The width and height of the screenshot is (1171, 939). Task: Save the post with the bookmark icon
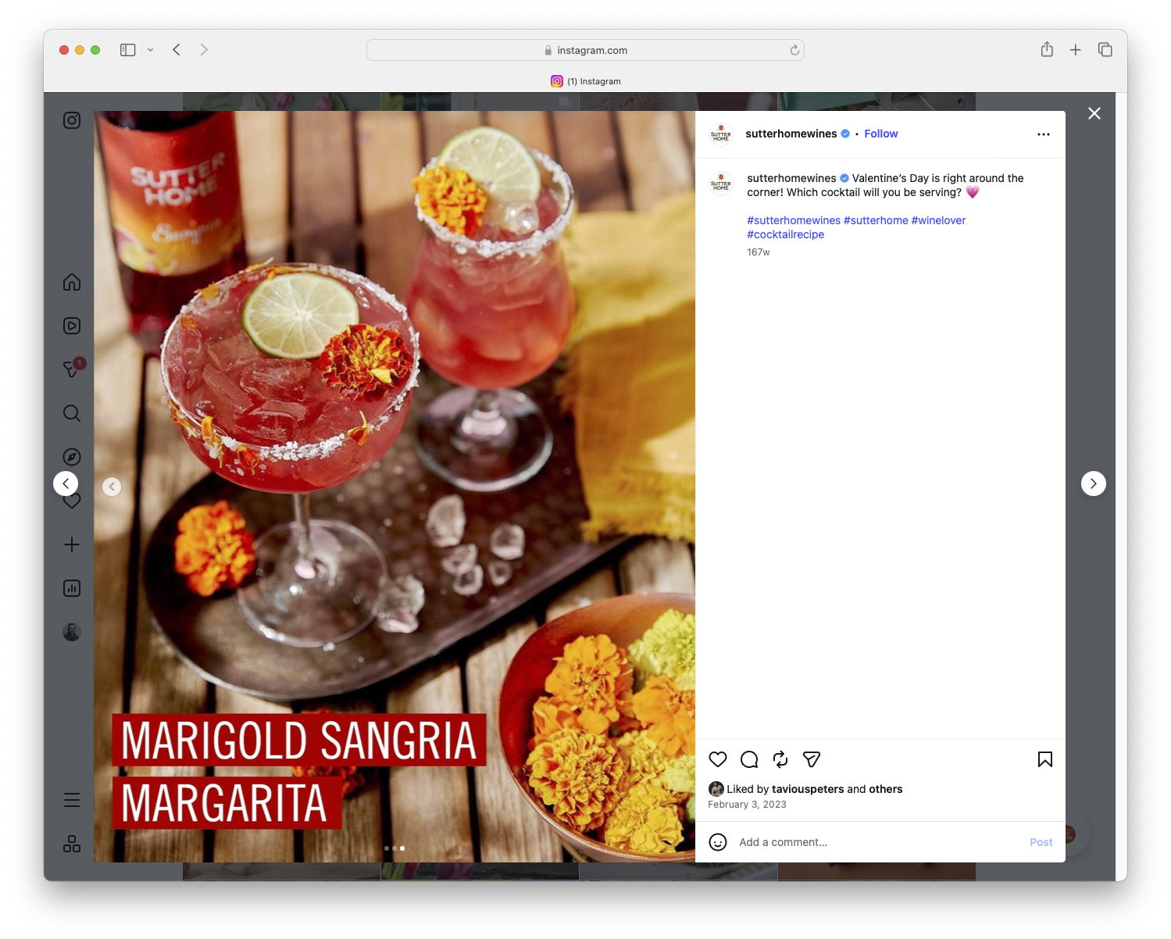pos(1044,759)
